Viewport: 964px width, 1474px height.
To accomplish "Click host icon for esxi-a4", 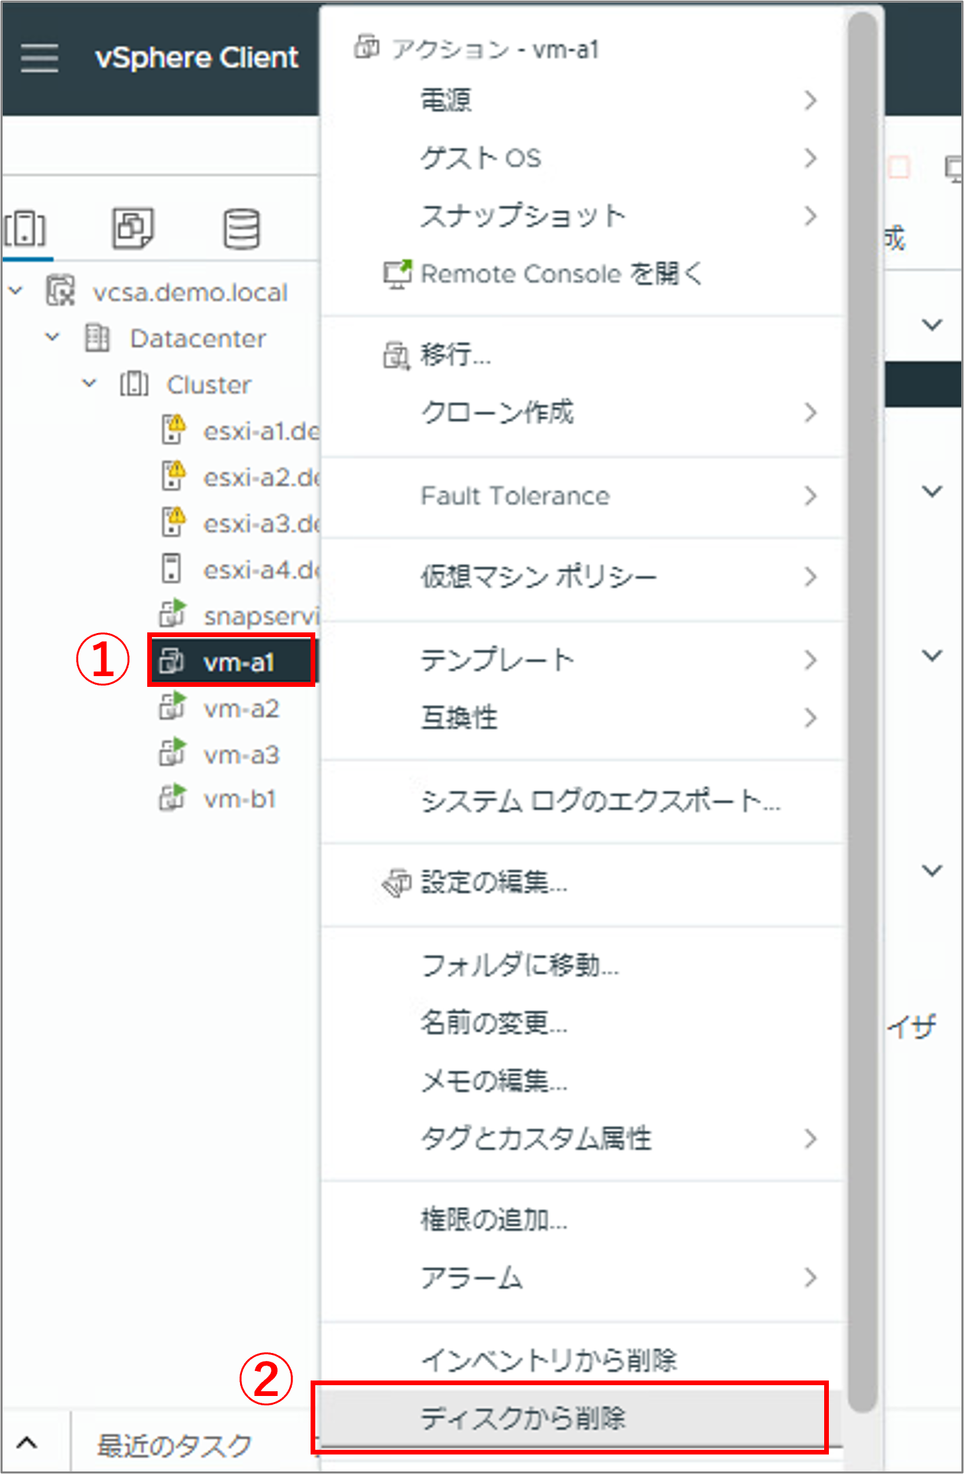I will [171, 568].
